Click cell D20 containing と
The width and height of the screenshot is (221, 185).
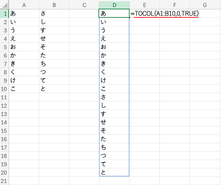point(114,172)
